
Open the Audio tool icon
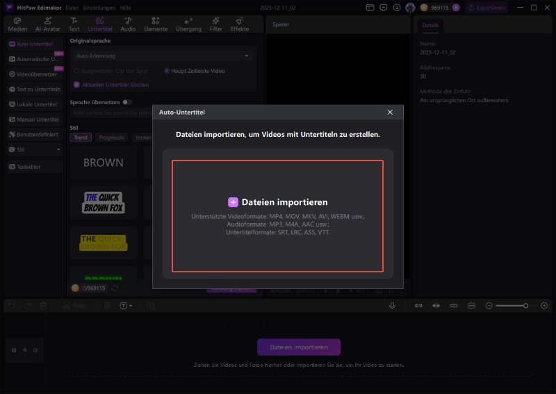[x=128, y=21]
